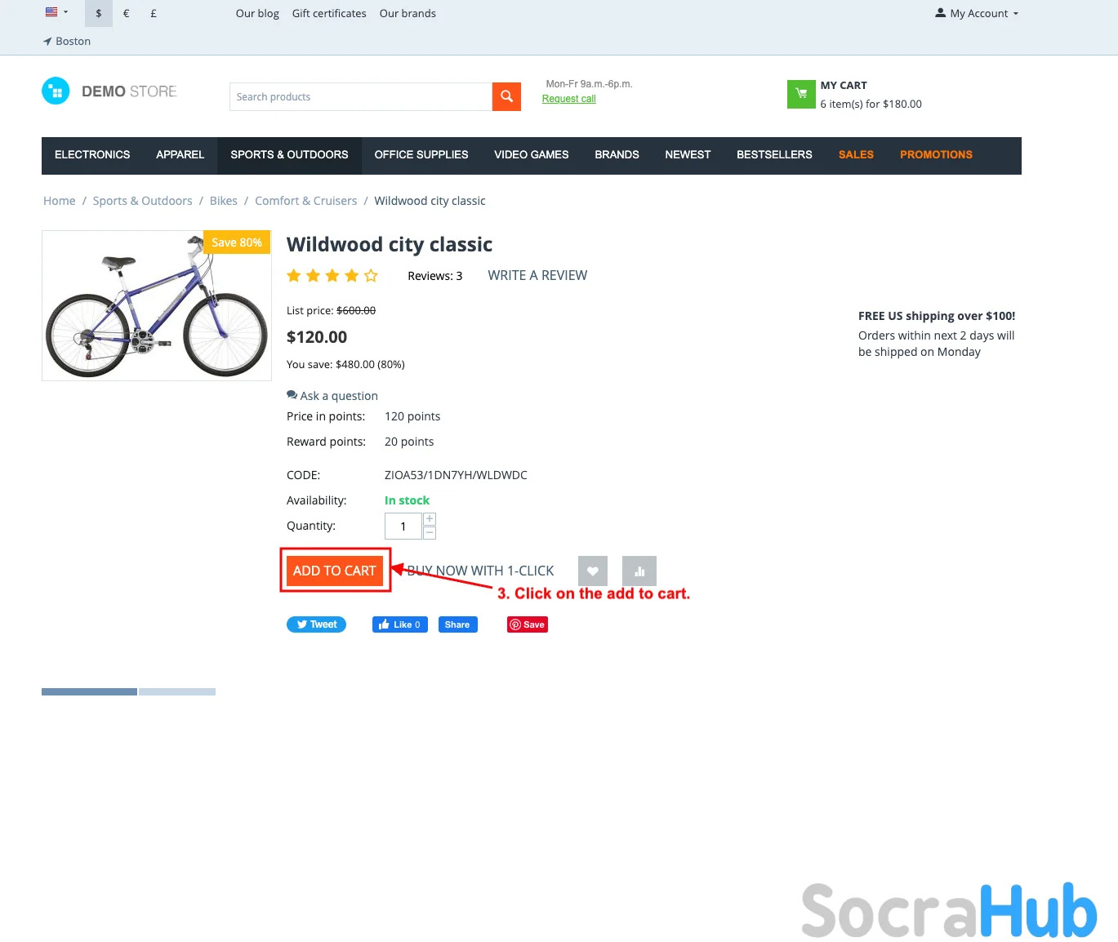
Task: Add product to wishlist with heart icon
Action: (593, 571)
